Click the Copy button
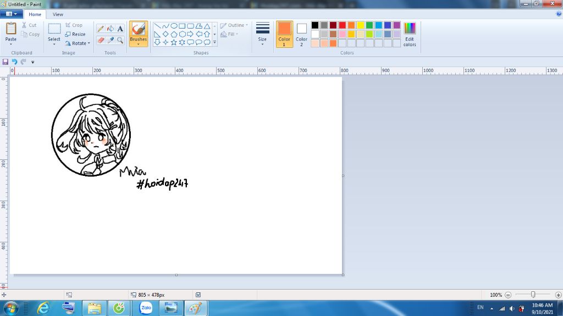Screen dimensions: 563x316 (30, 34)
